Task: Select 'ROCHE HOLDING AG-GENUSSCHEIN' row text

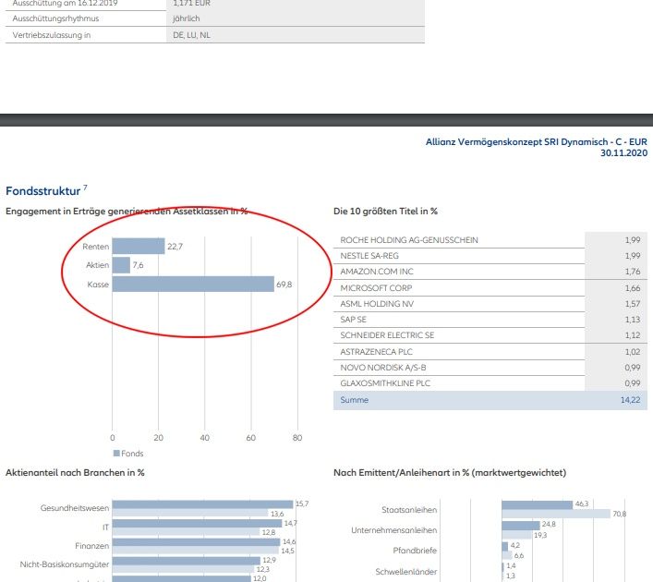Action: click(409, 240)
